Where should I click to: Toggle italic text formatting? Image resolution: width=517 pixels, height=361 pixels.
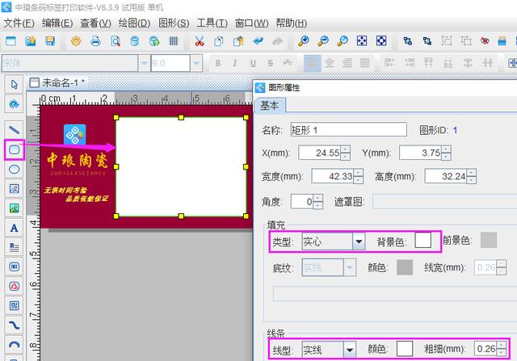click(x=235, y=63)
